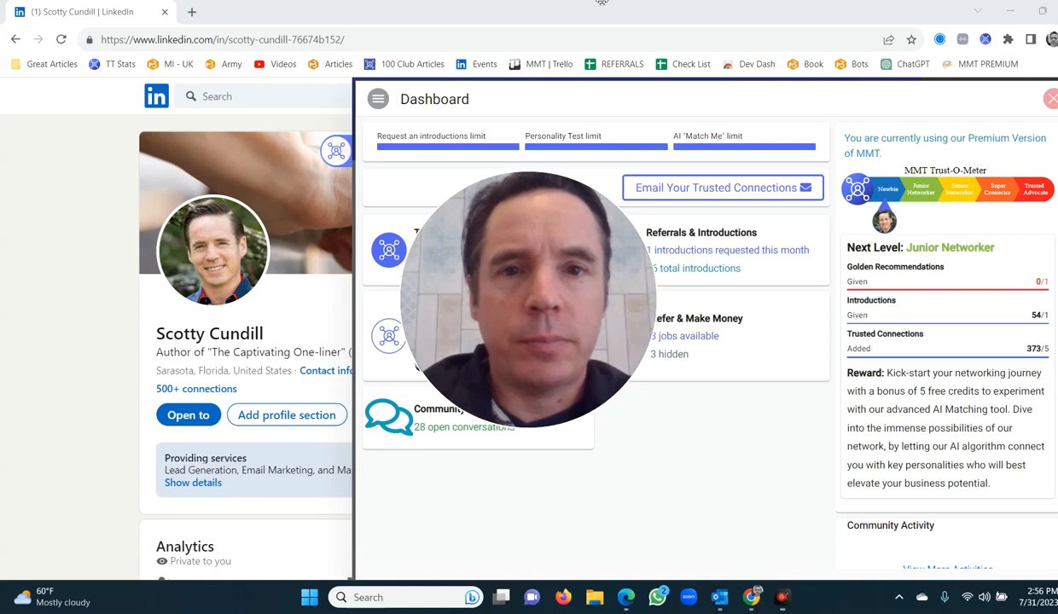Open the Videos YouTube bookmark
1058x614 pixels.
275,64
